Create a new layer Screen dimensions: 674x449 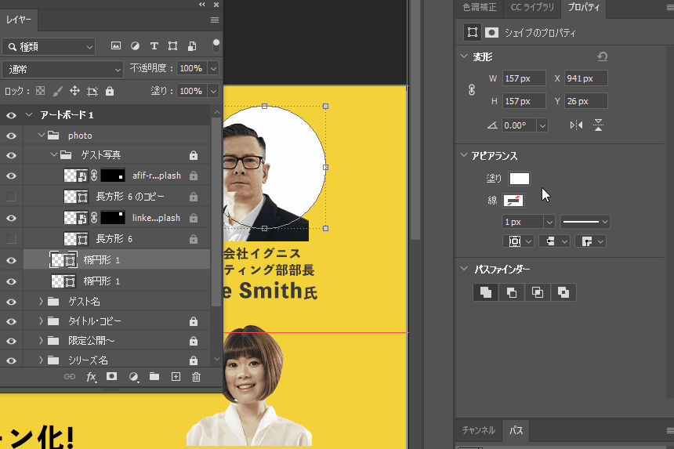pyautogui.click(x=176, y=377)
